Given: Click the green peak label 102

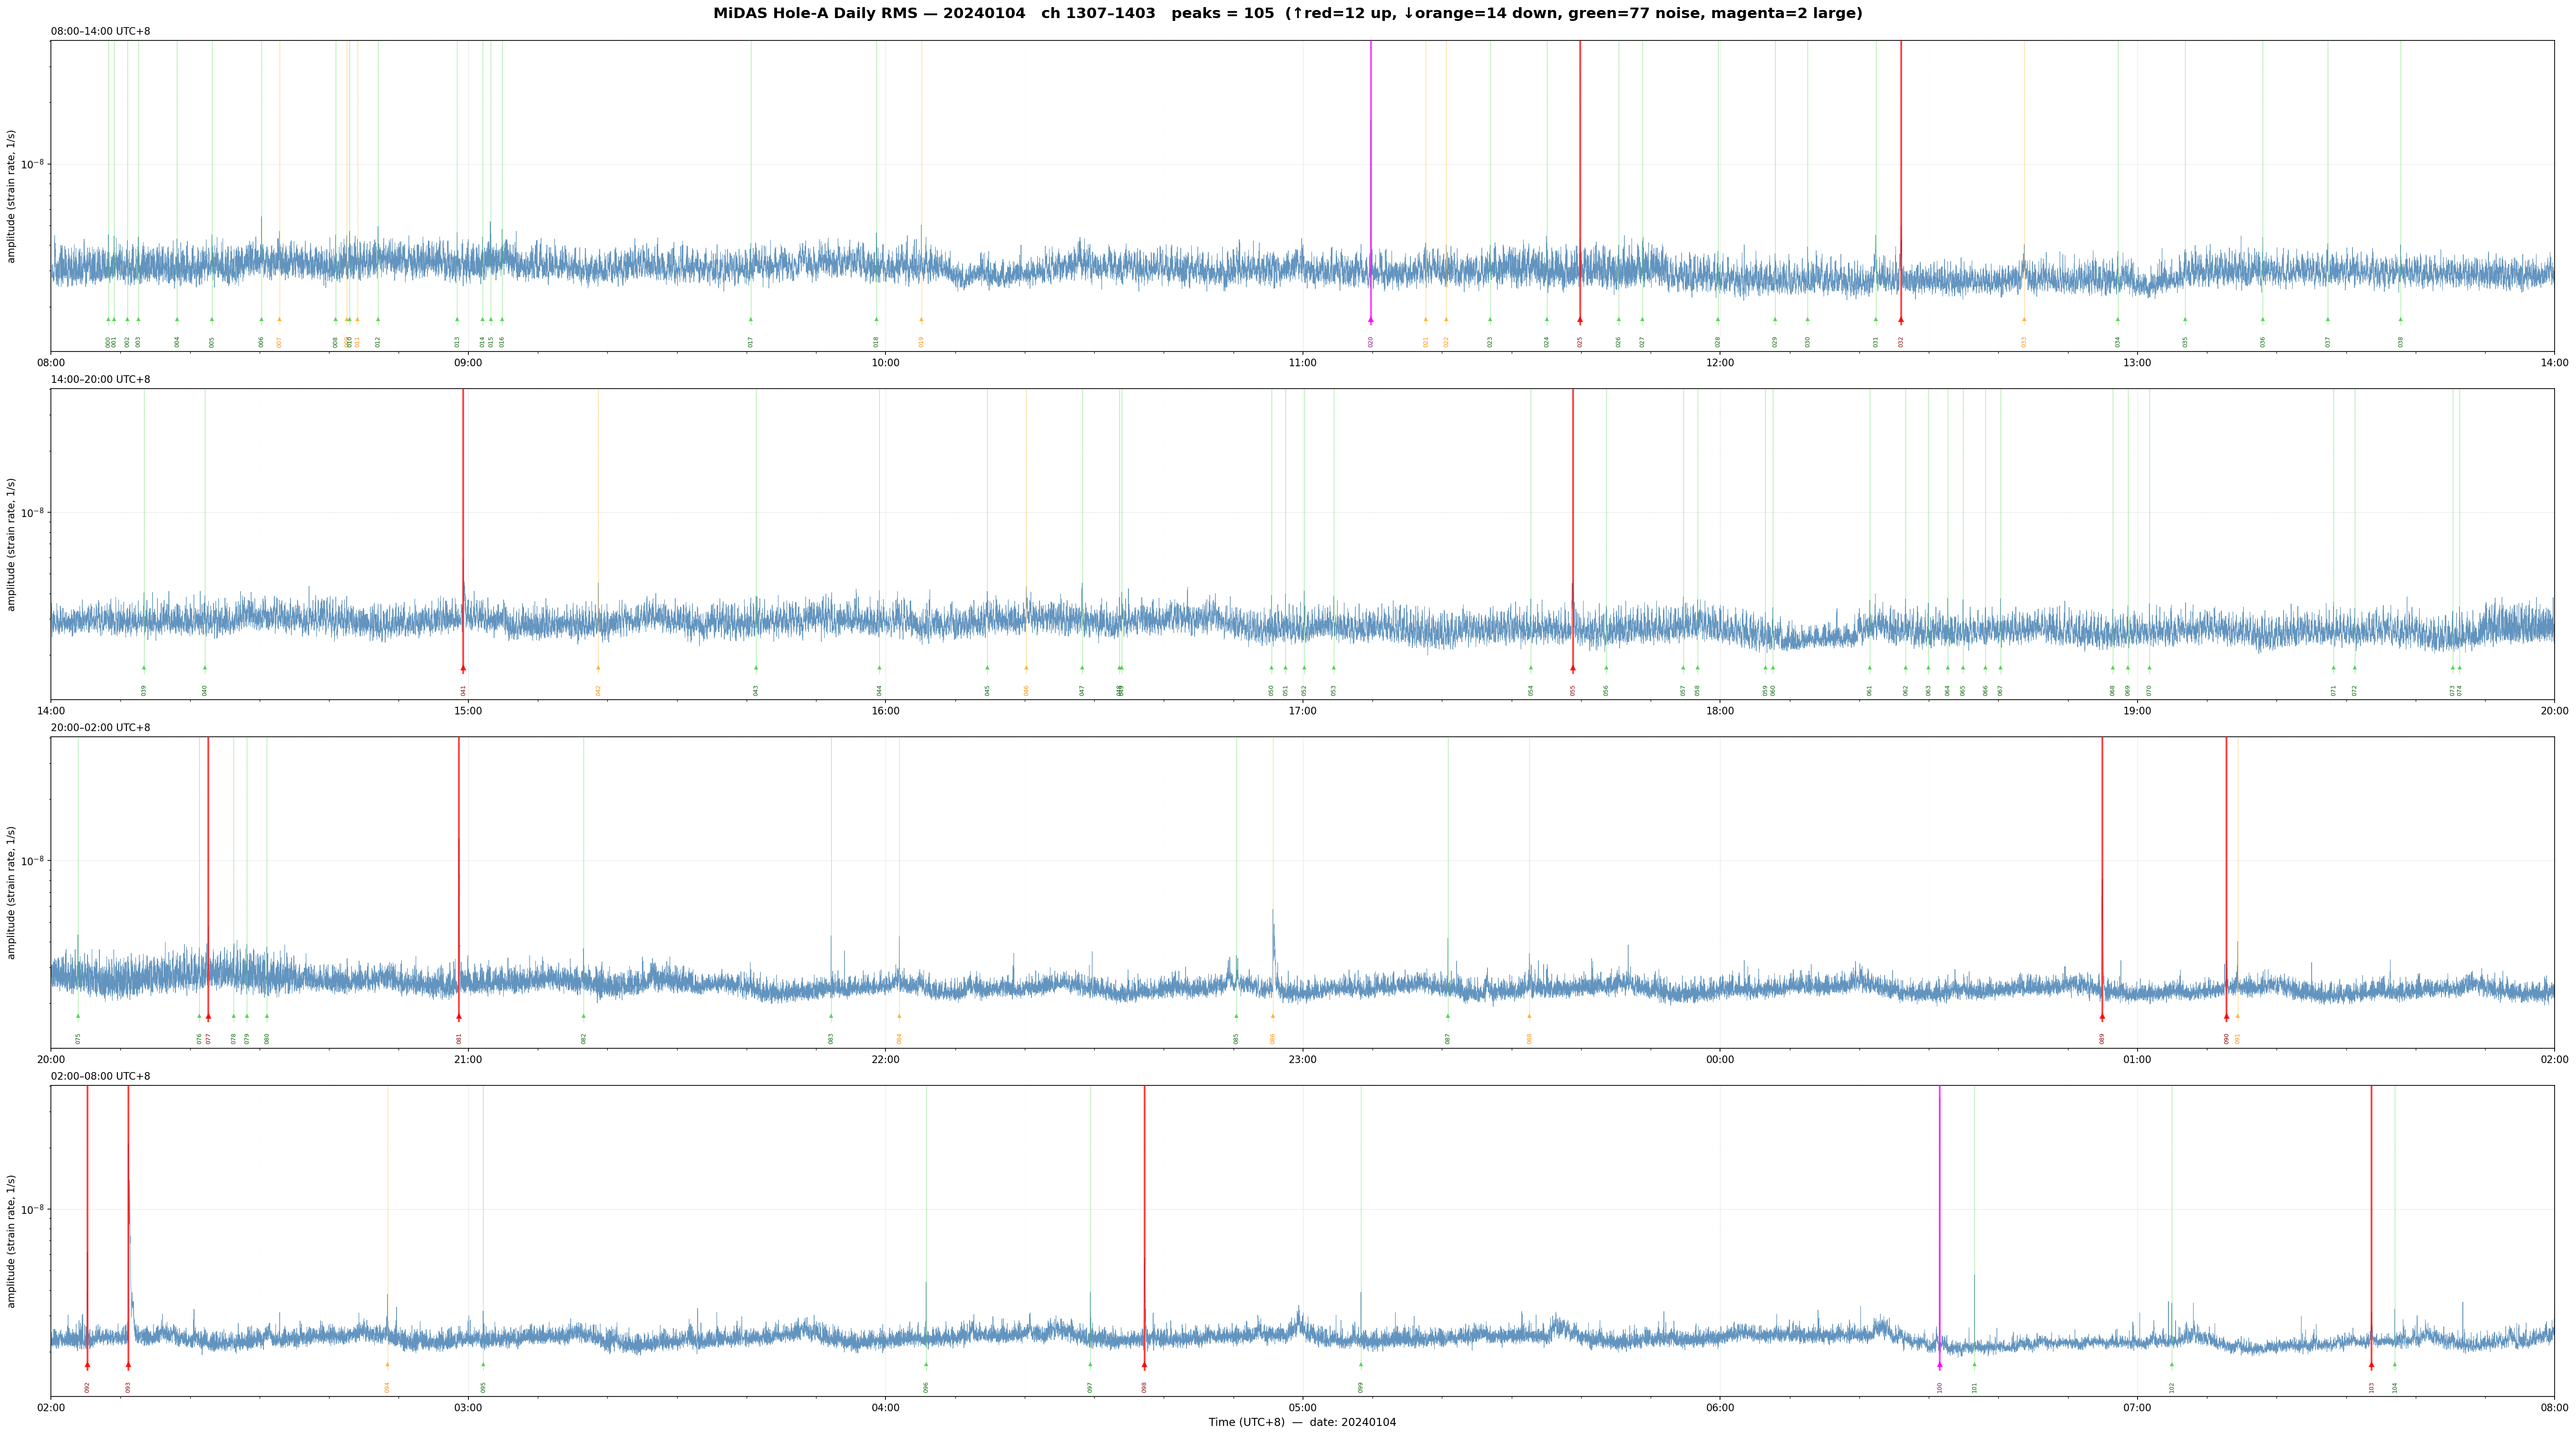Looking at the screenshot, I should [2171, 1387].
